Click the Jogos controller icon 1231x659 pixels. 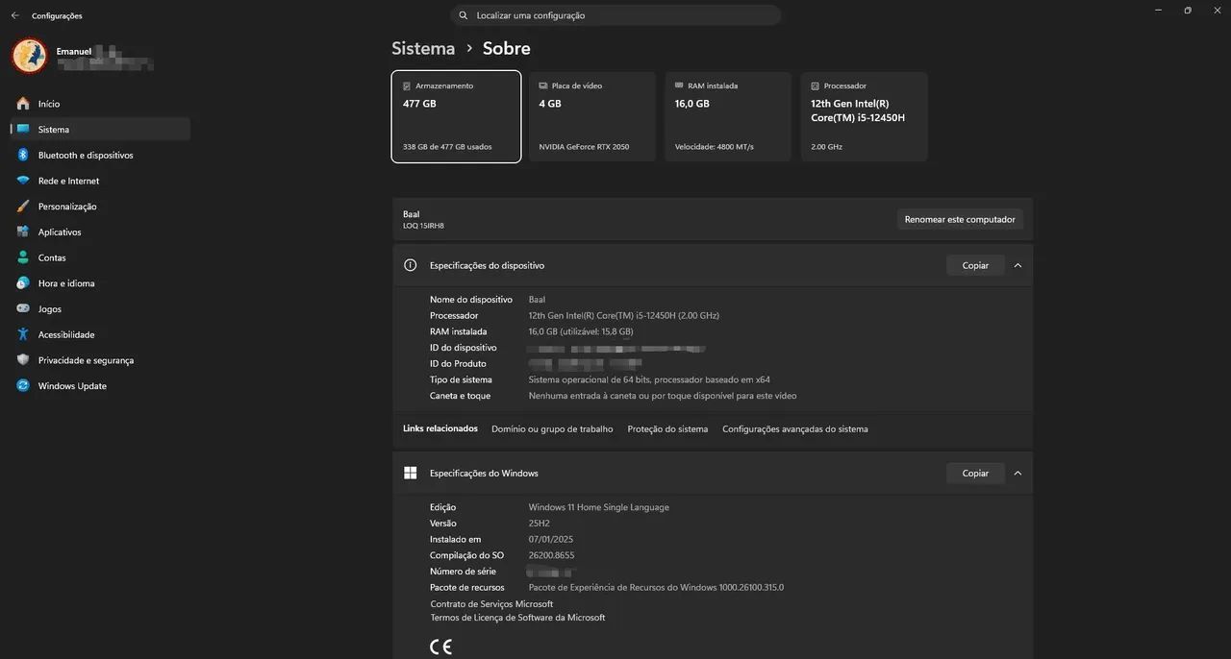tap(22, 308)
